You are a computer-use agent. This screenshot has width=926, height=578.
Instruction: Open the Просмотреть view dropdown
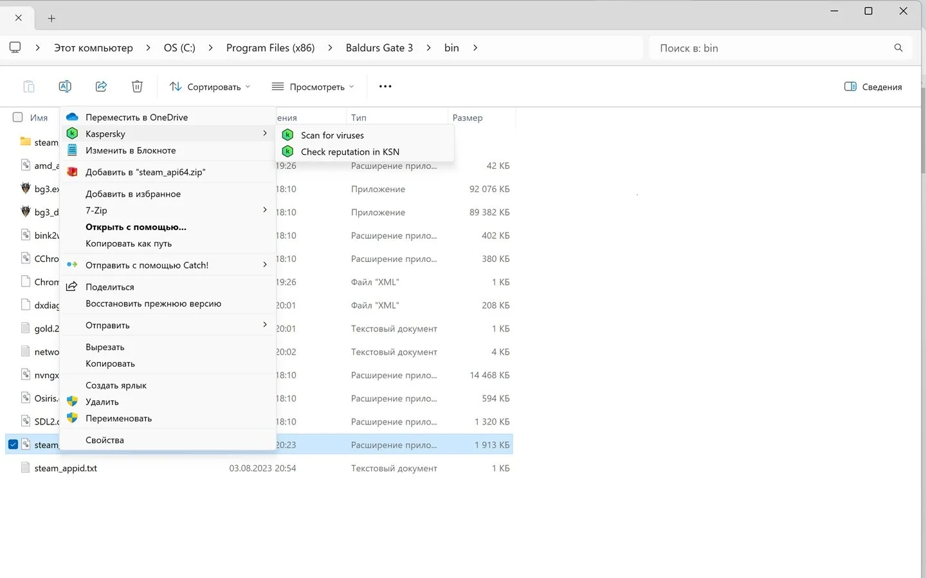pyautogui.click(x=313, y=87)
